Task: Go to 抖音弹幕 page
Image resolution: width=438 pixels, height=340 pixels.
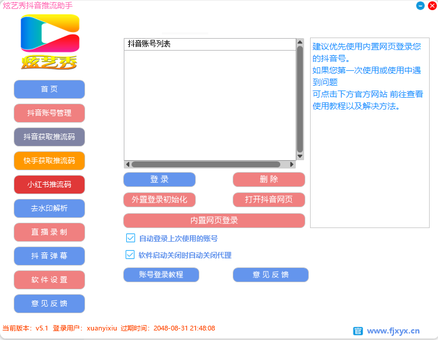Action: click(x=49, y=256)
